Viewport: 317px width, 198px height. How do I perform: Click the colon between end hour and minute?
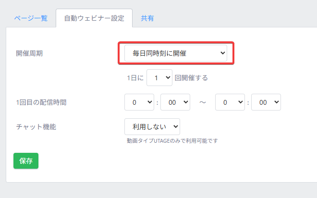tap(248, 102)
